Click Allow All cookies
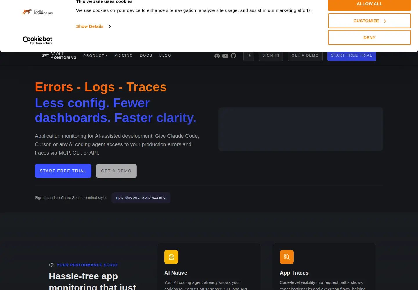The width and height of the screenshot is (418, 290). pyautogui.click(x=370, y=4)
